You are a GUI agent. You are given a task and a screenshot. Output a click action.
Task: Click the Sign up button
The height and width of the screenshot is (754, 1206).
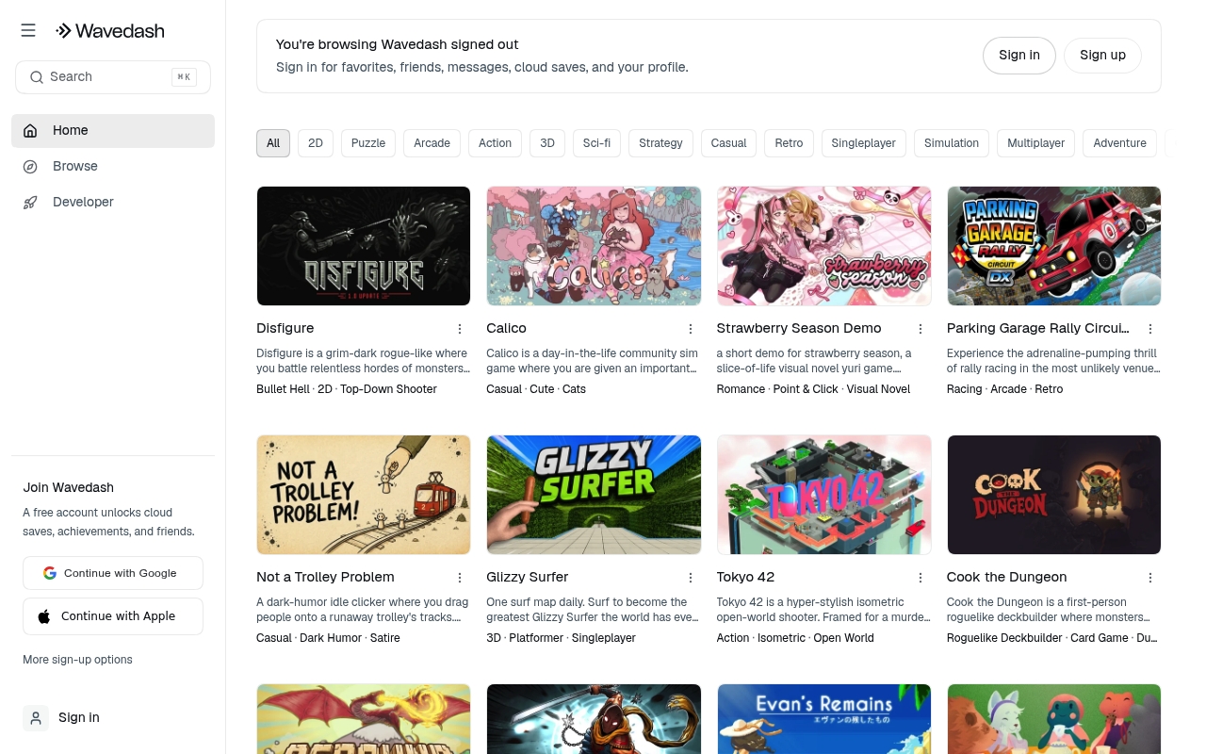[x=1103, y=56]
